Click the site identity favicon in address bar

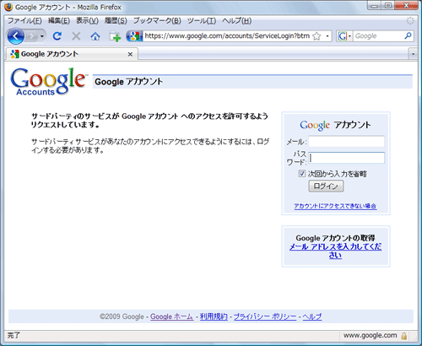coord(134,36)
